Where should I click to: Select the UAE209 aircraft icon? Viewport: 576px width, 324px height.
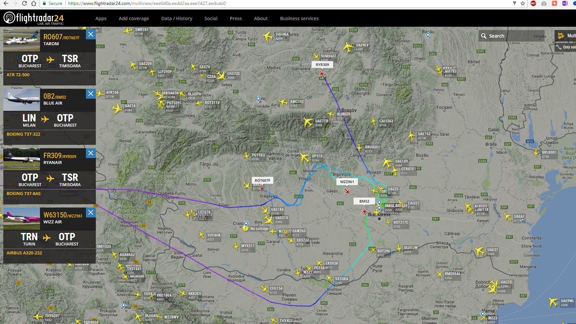133,65
